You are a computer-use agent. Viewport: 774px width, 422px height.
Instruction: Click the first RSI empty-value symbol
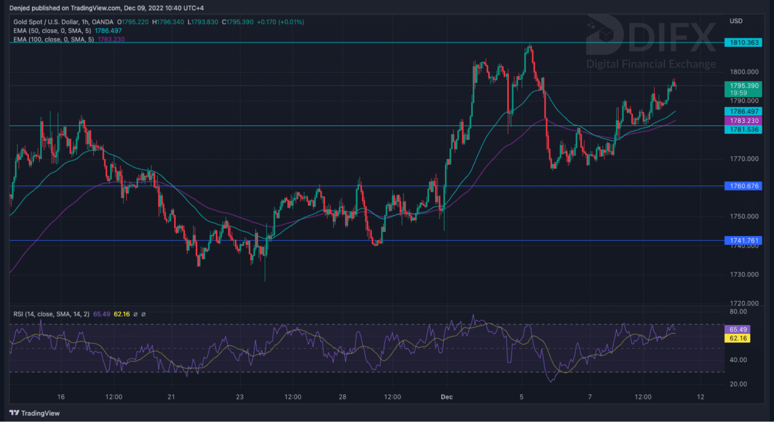point(136,314)
